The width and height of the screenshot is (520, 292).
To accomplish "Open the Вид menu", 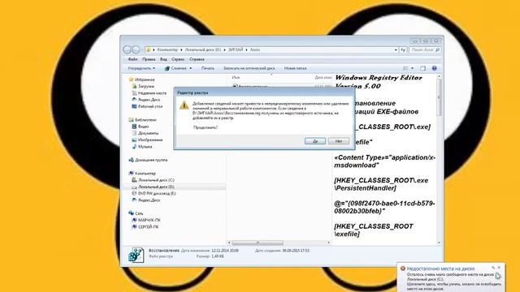I will [x=163, y=59].
